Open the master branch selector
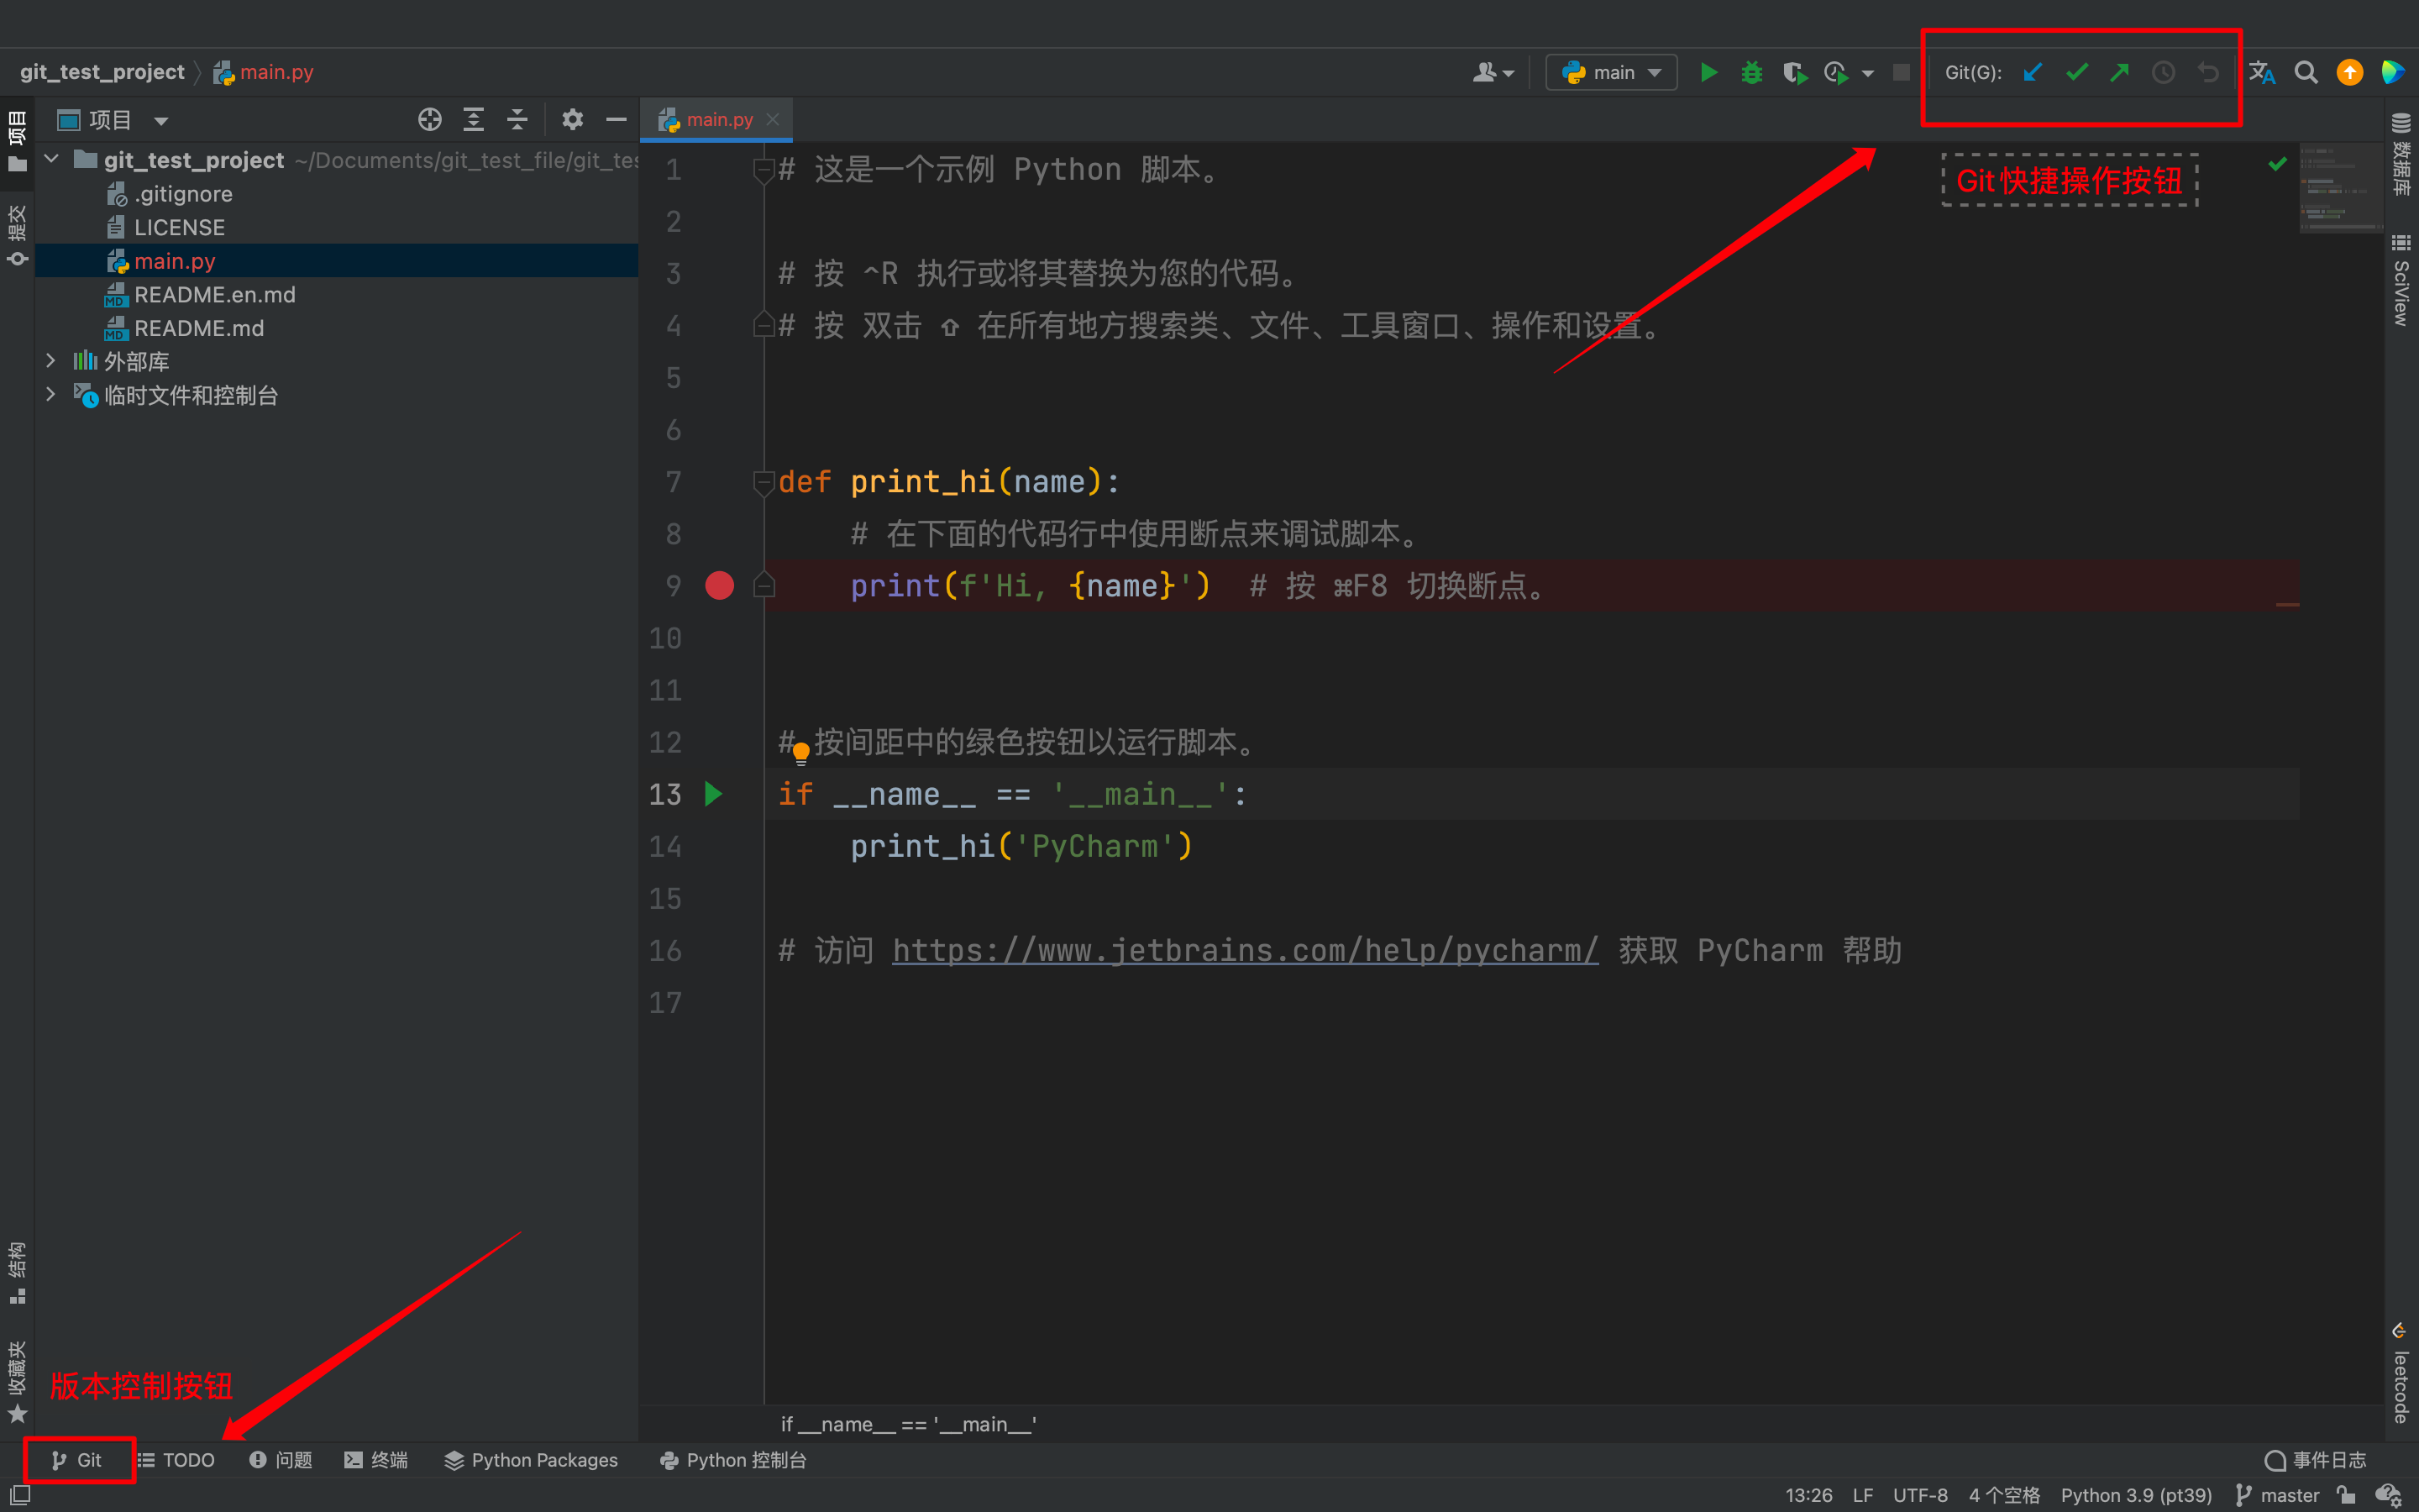The height and width of the screenshot is (1512, 2419). pyautogui.click(x=2278, y=1495)
